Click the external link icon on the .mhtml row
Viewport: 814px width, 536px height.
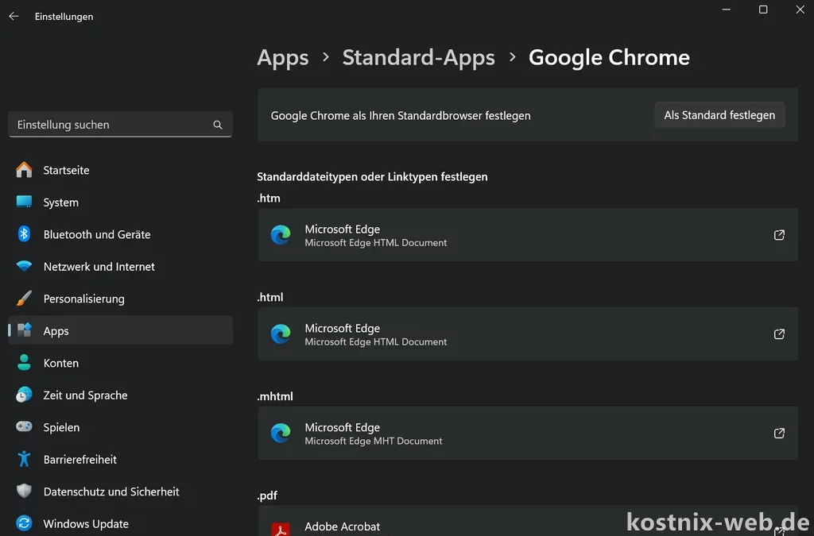tap(778, 434)
